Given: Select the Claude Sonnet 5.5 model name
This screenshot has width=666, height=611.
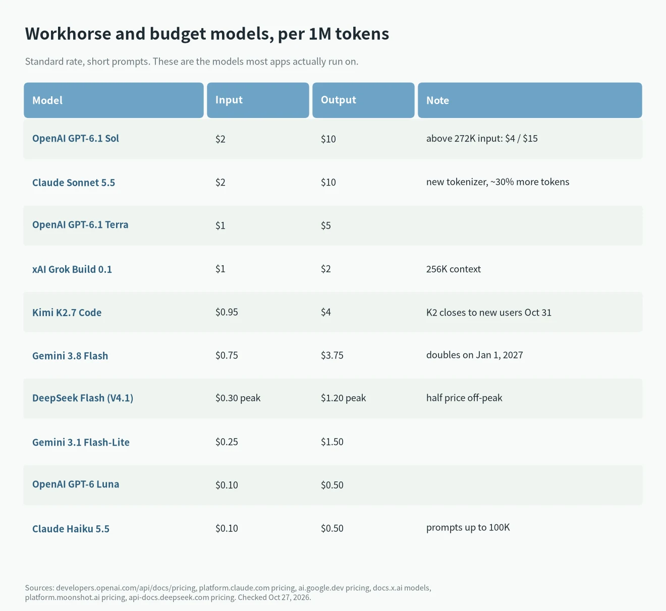Looking at the screenshot, I should pos(74,182).
